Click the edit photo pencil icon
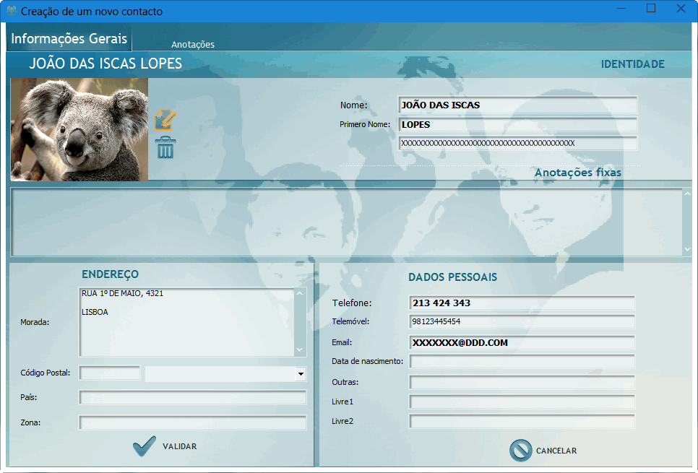The width and height of the screenshot is (698, 473). 165,121
